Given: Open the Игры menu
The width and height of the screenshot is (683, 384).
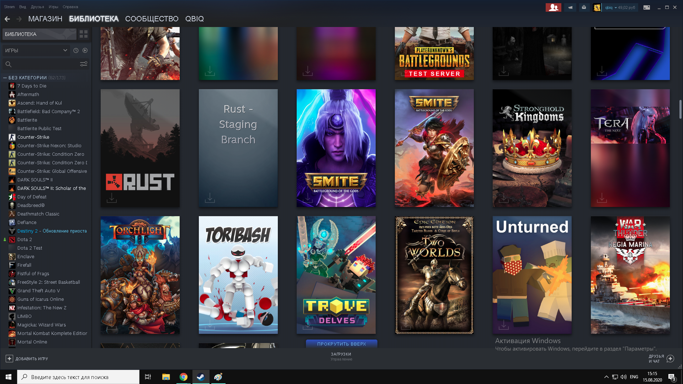Looking at the screenshot, I should tap(53, 7).
